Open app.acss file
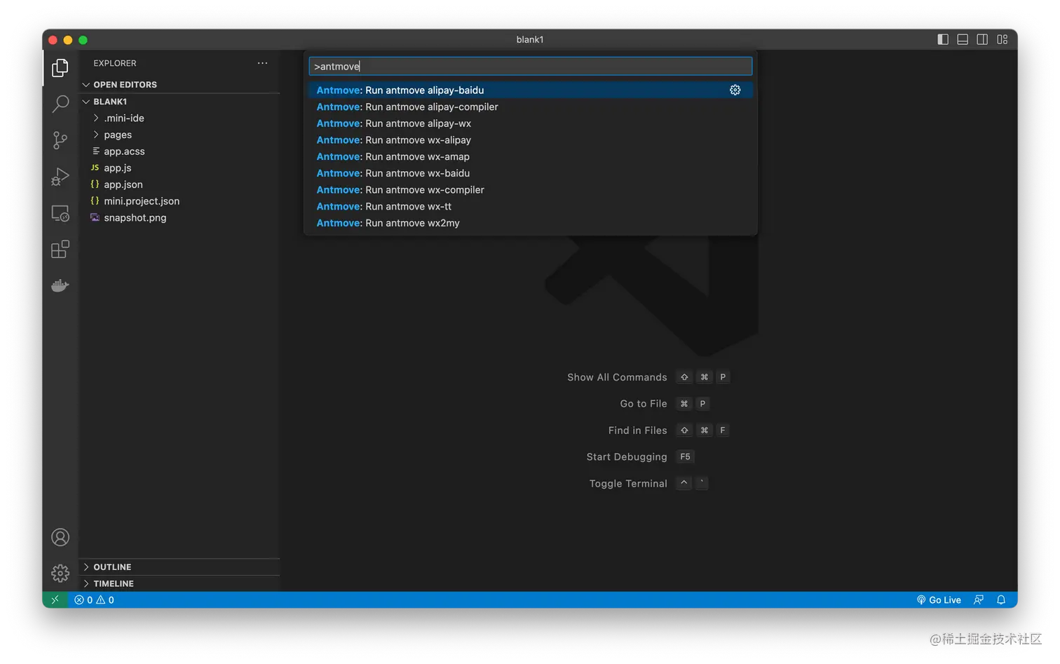 (179, 151)
